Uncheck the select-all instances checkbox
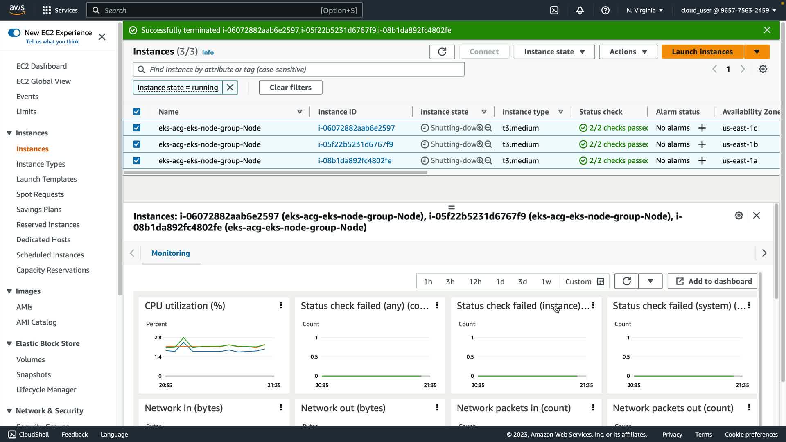 [x=137, y=112]
